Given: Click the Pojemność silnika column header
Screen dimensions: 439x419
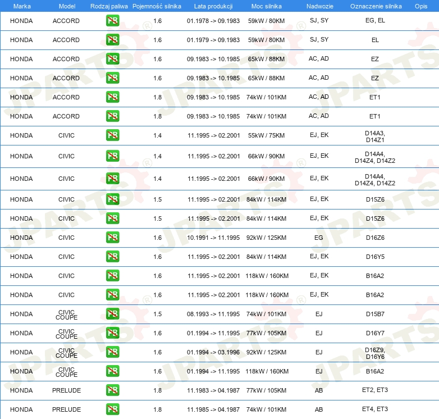Looking at the screenshot, I should [157, 6].
